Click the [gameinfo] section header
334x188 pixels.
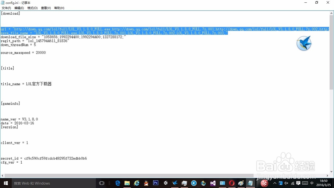coord(10,103)
